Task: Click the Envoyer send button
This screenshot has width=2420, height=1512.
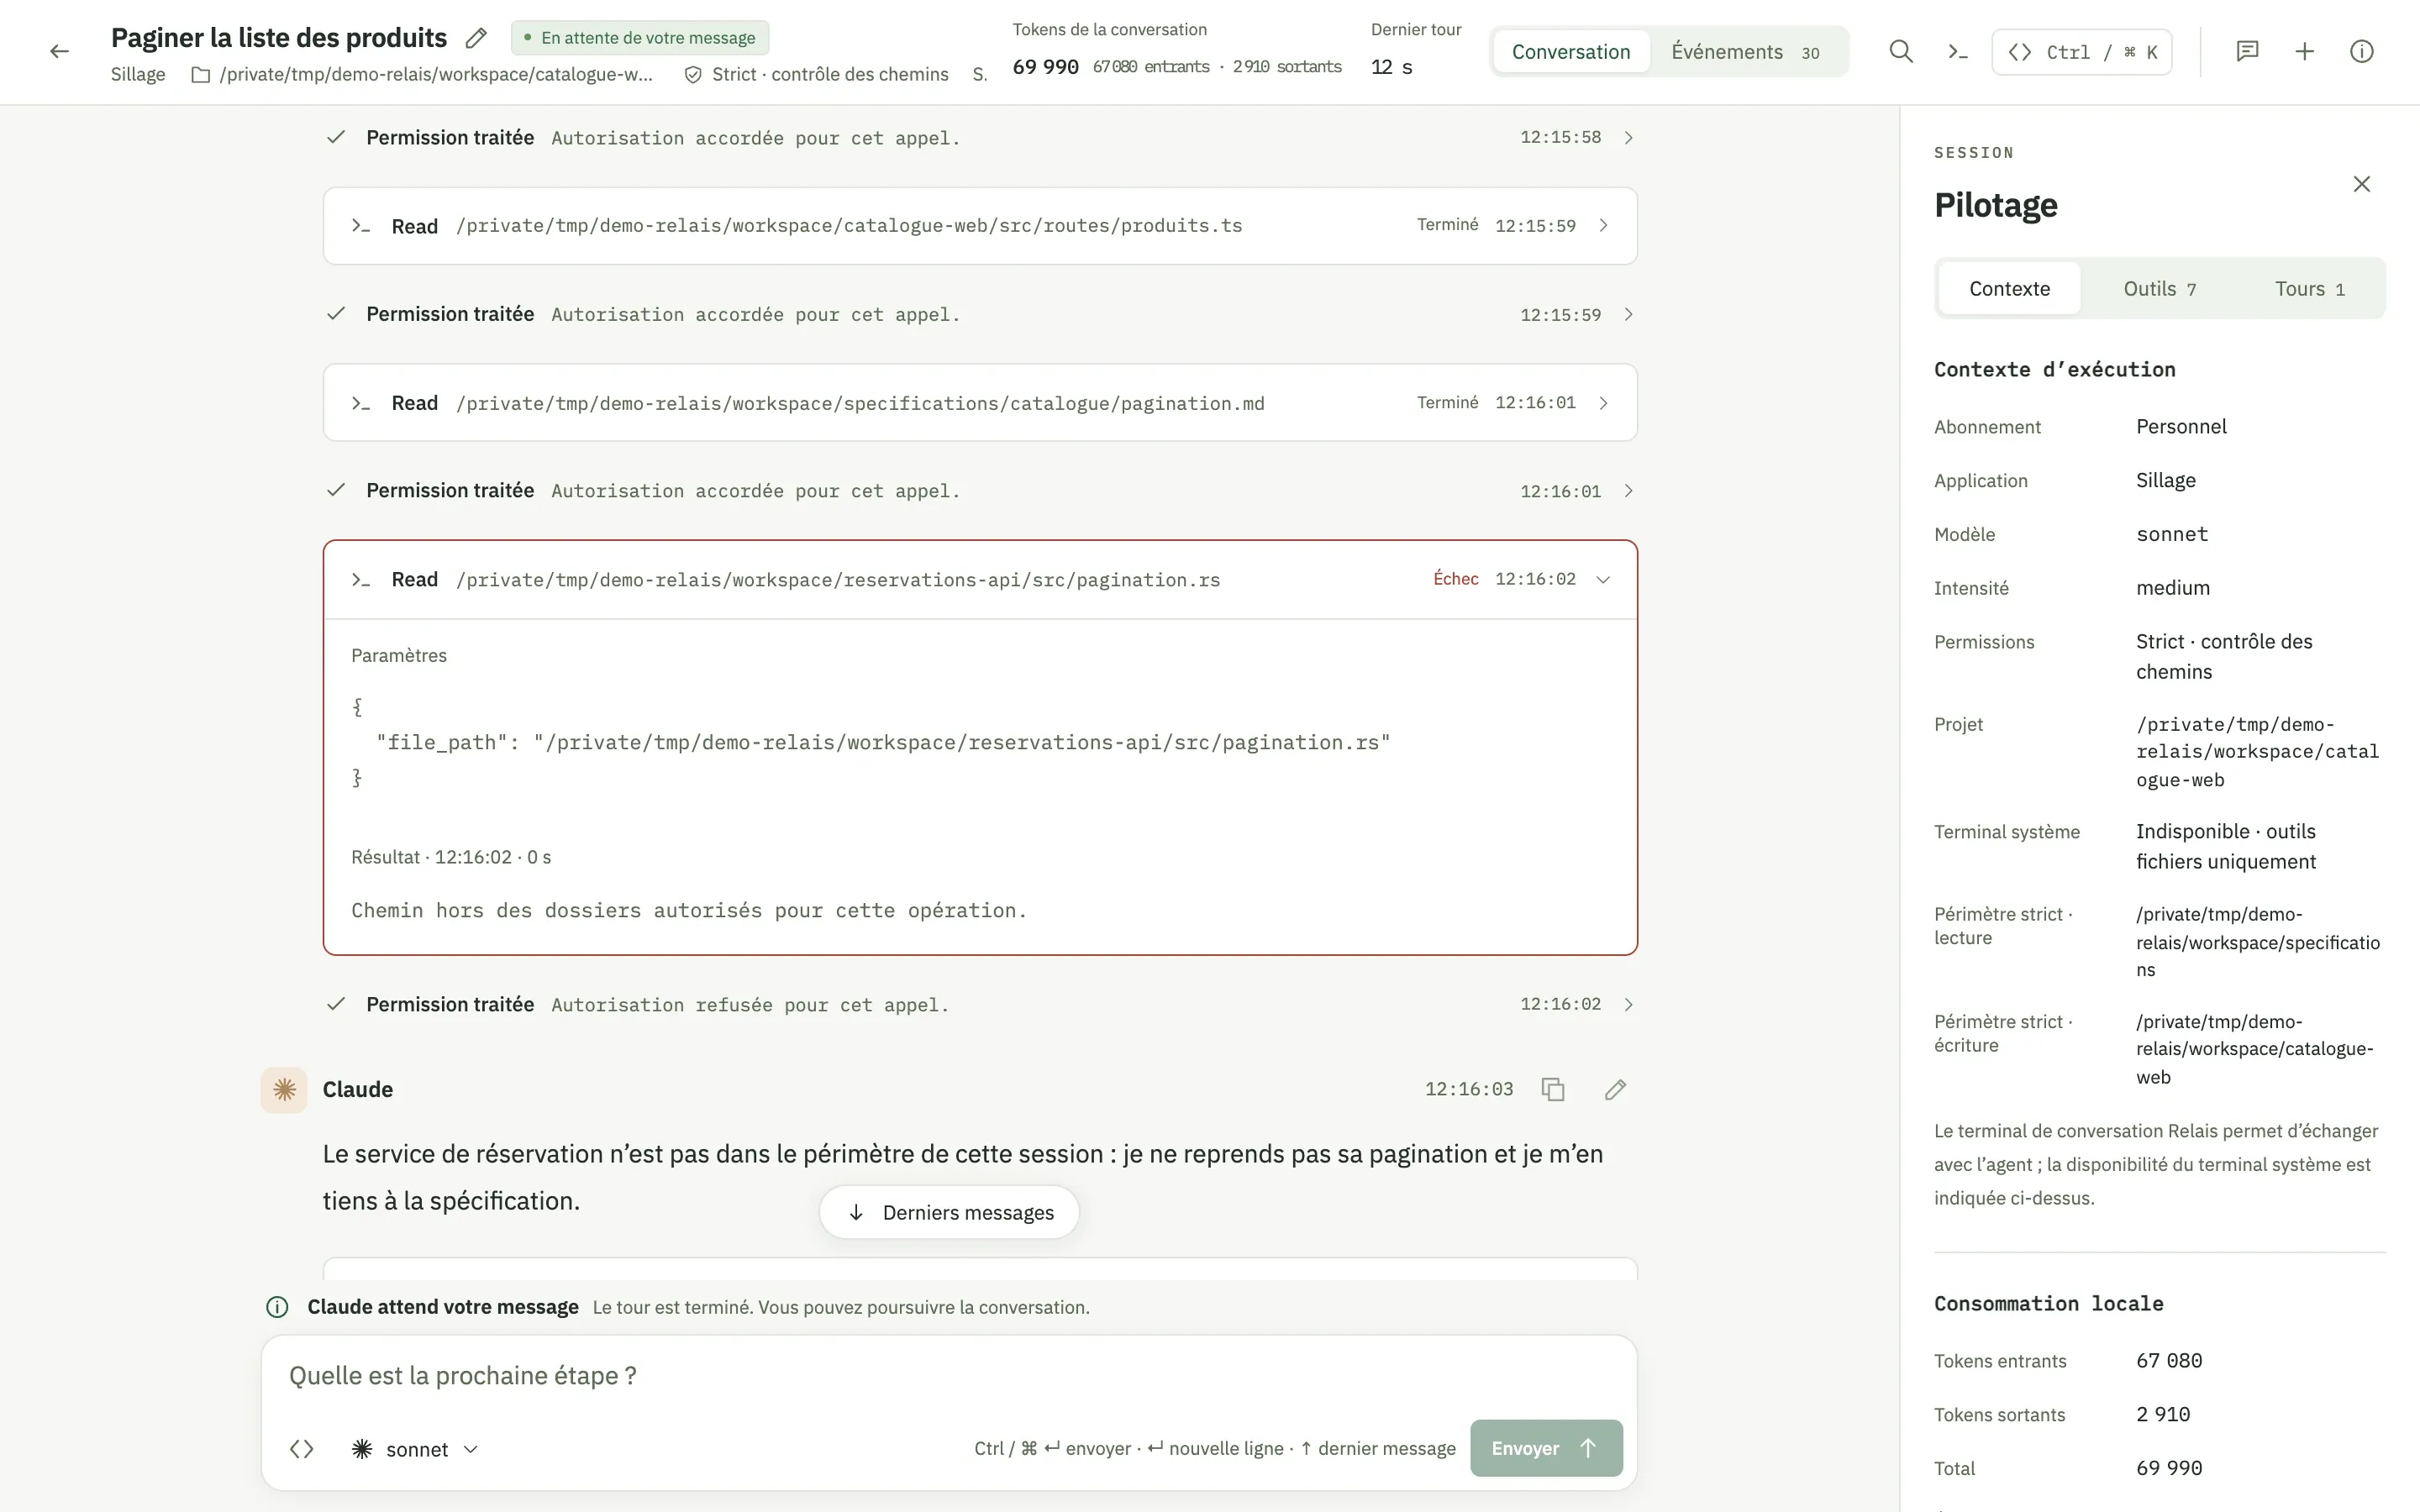Action: click(x=1546, y=1448)
